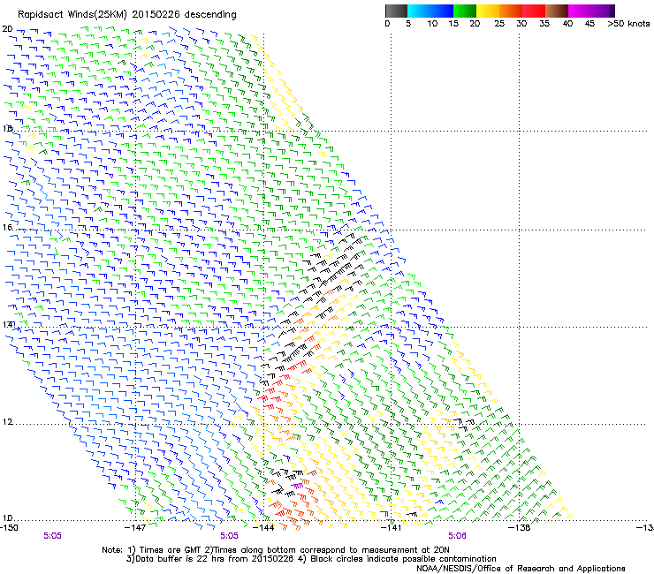This screenshot has width=654, height=574.
Task: Click the latitude label '16' on the left axis
Action: click(7, 227)
